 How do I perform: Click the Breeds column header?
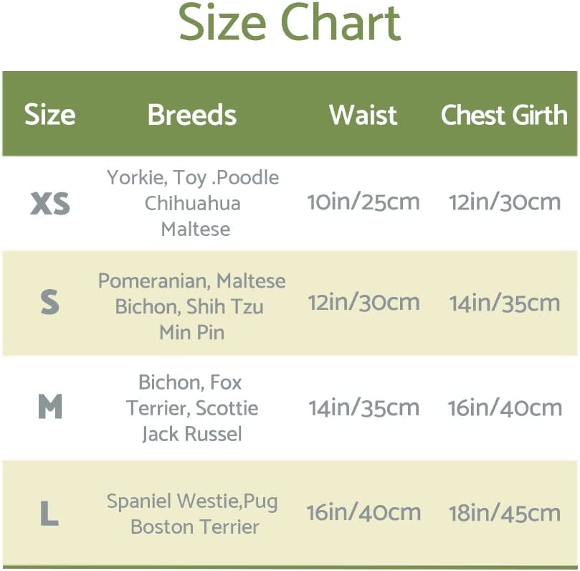tap(191, 115)
